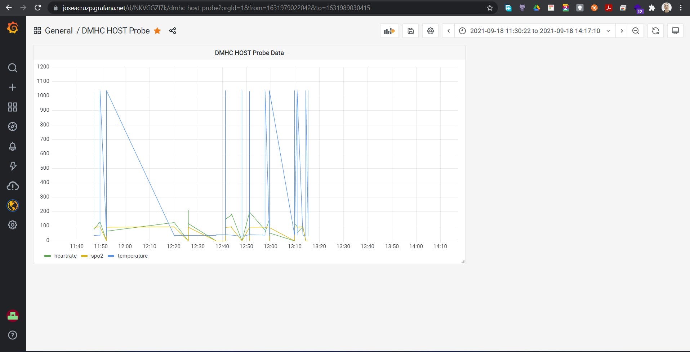Open the DMHC HOST Probe Data panel title menu

249,53
